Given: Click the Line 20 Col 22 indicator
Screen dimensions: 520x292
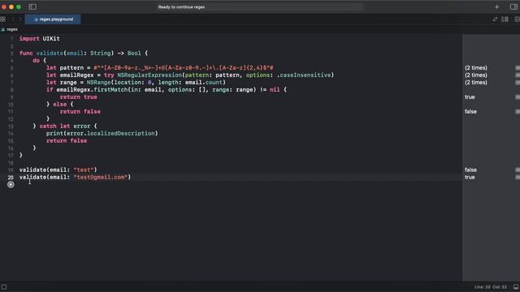Looking at the screenshot, I should [x=491, y=287].
